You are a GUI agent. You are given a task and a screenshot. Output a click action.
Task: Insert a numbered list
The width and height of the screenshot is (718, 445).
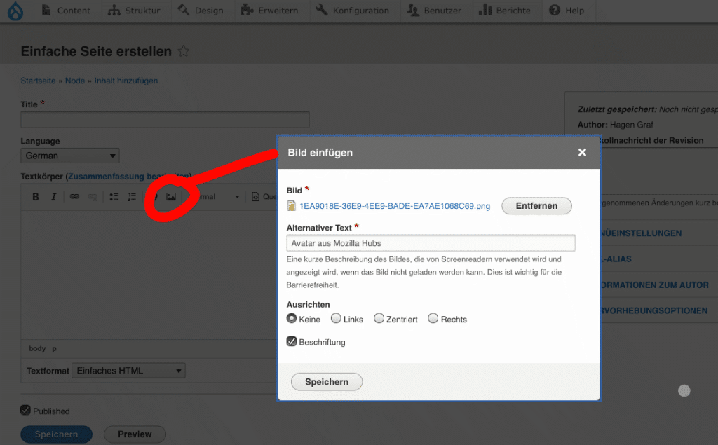click(132, 197)
